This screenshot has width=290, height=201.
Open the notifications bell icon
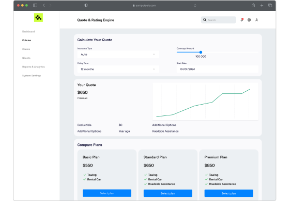[242, 20]
